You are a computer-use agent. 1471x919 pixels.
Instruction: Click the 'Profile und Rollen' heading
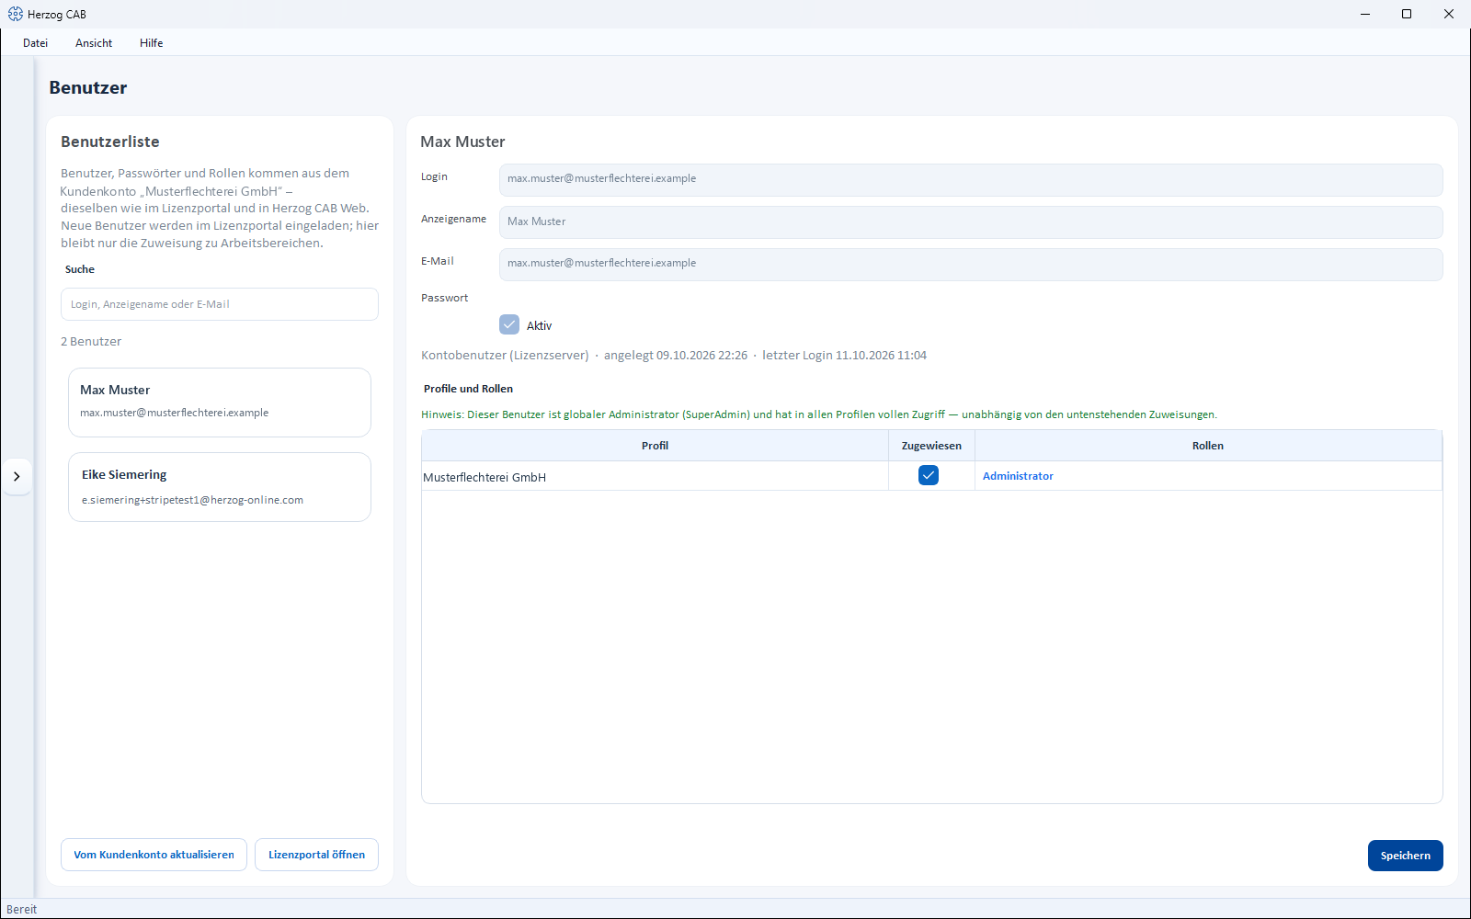tap(468, 389)
